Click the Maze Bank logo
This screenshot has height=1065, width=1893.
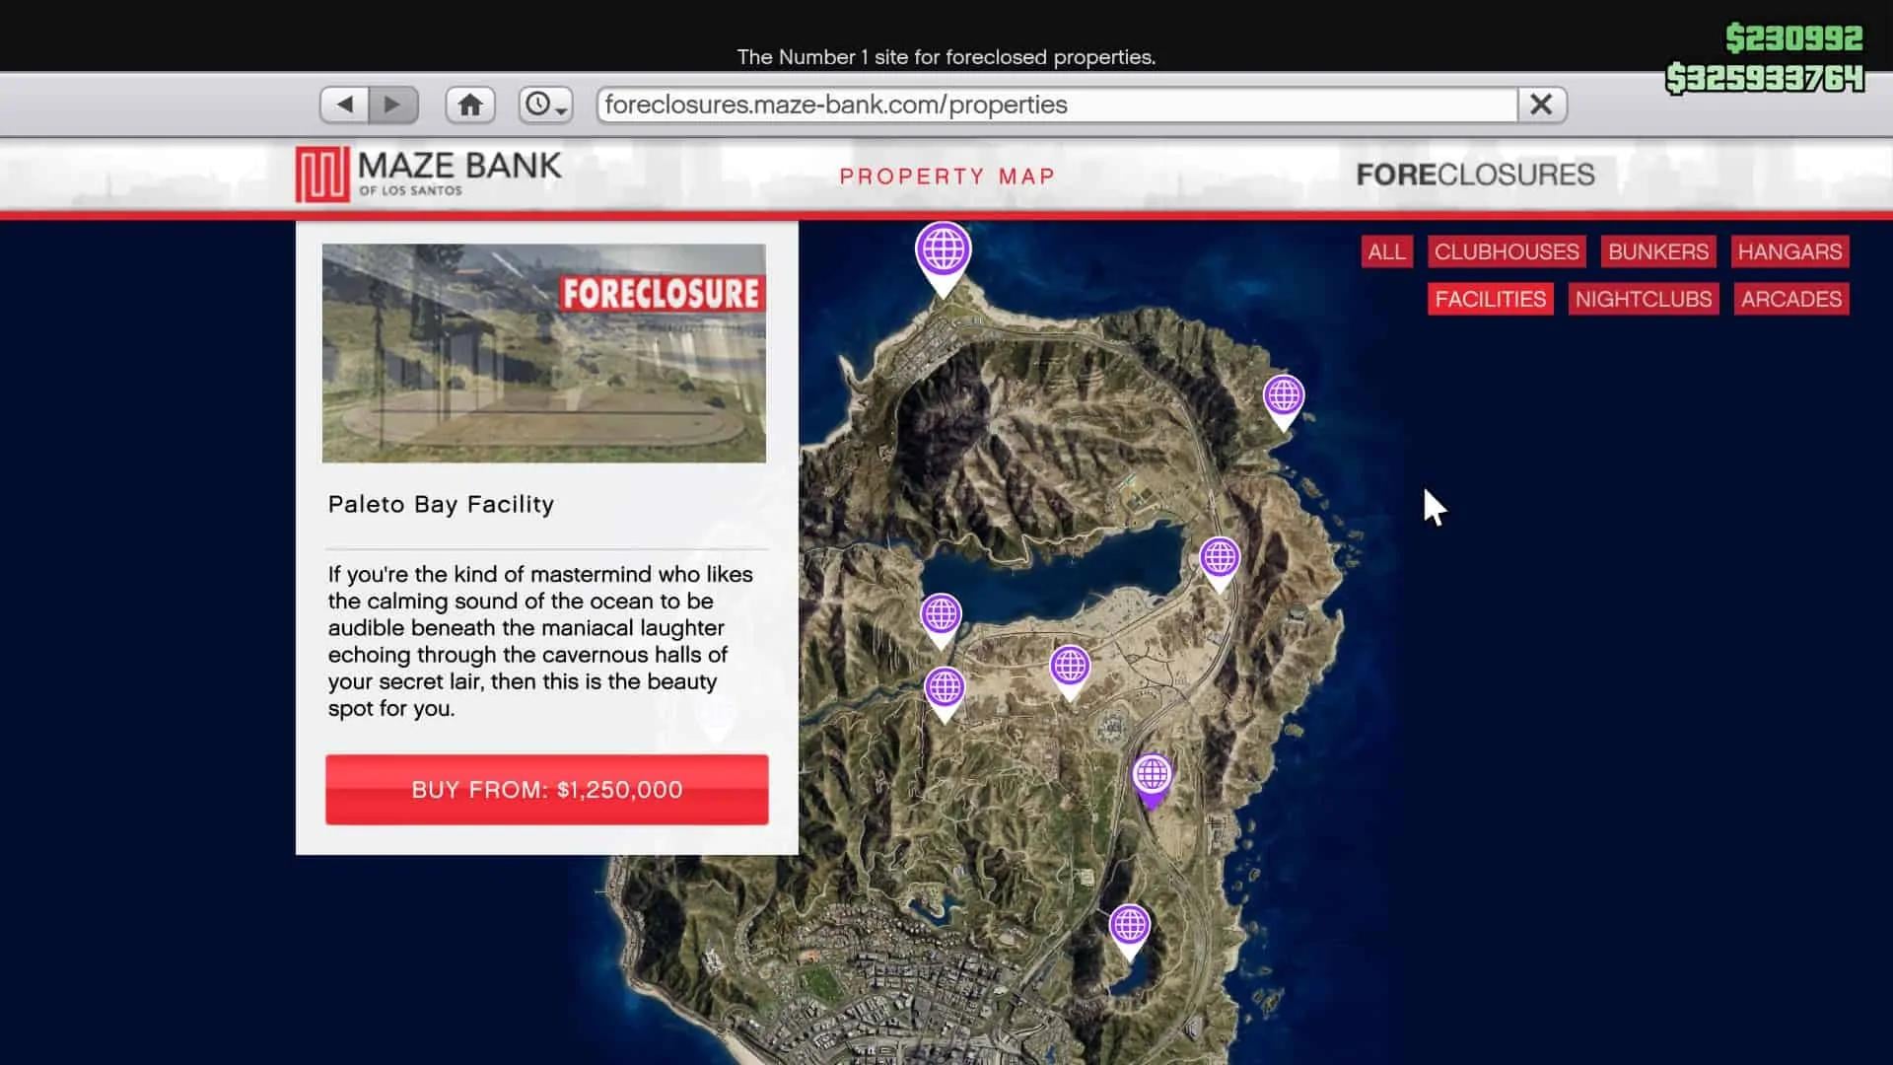click(429, 174)
